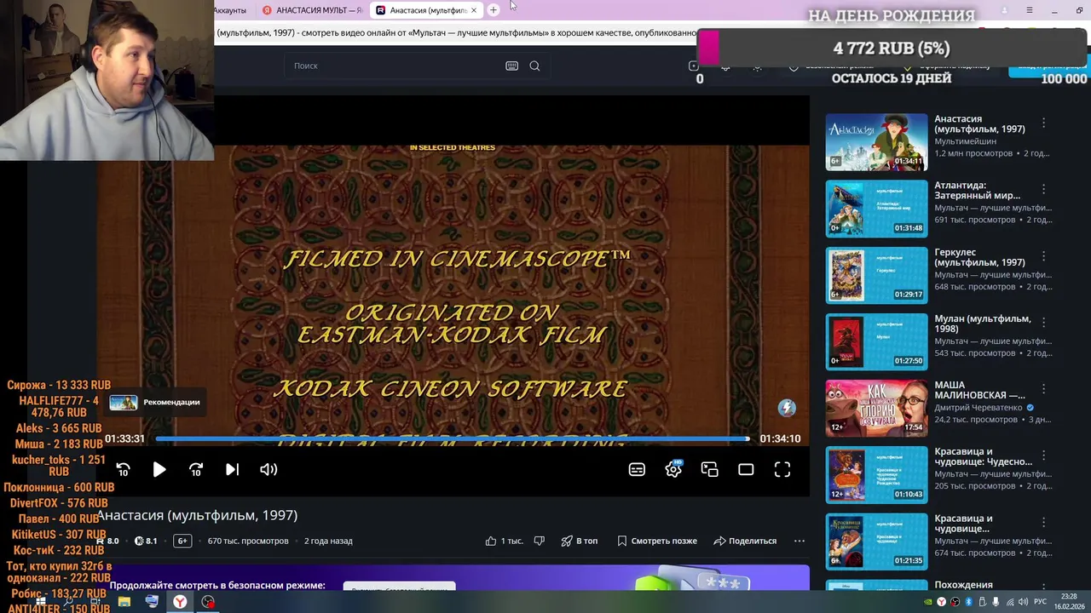Screen dimensions: 1091x613
Task: Open File Explorer from the taskbar
Action: tap(124, 602)
